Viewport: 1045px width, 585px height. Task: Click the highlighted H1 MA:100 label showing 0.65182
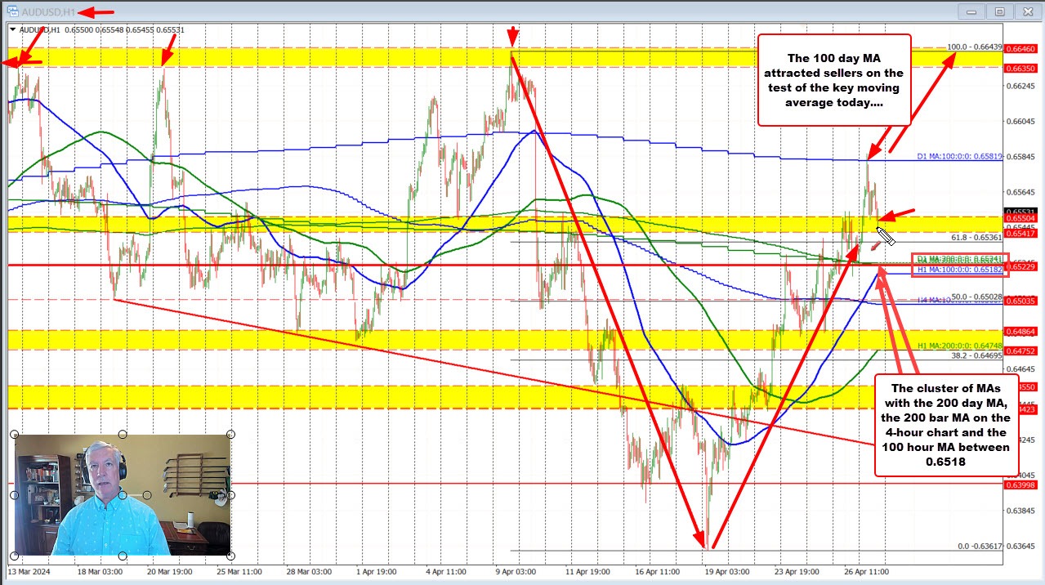958,270
